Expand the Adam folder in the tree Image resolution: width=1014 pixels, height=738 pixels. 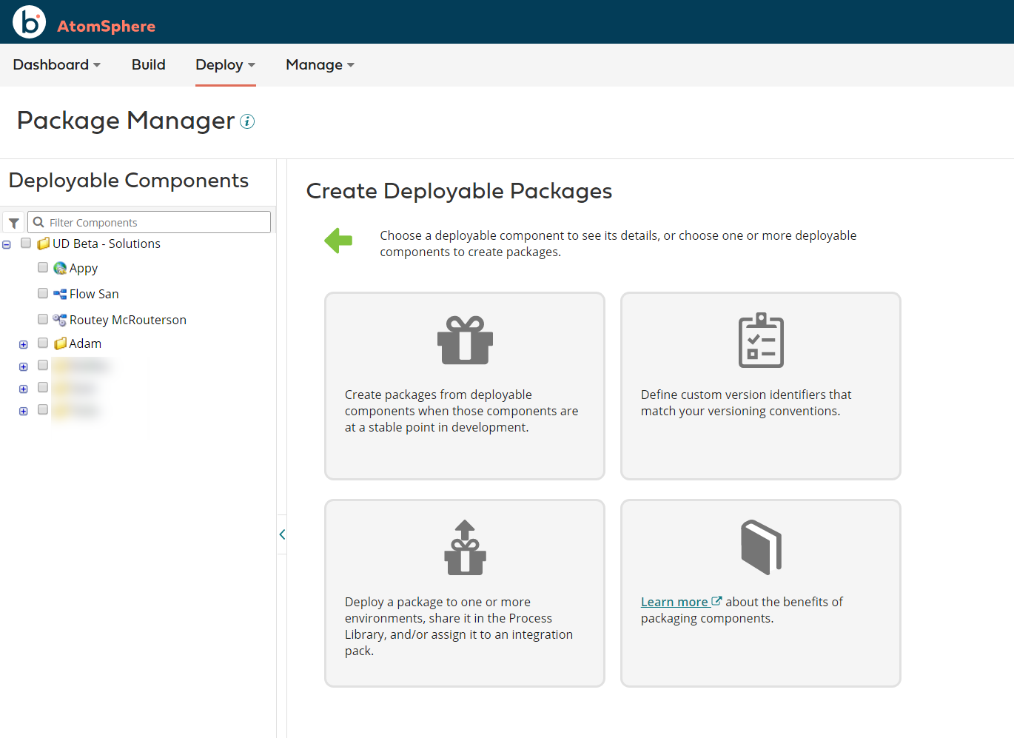point(23,343)
